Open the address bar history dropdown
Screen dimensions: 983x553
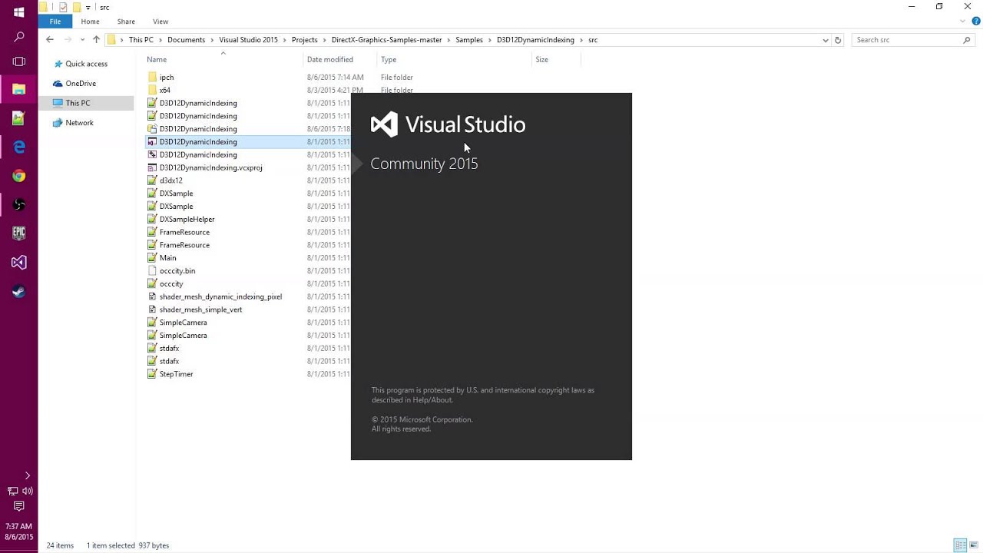click(826, 40)
